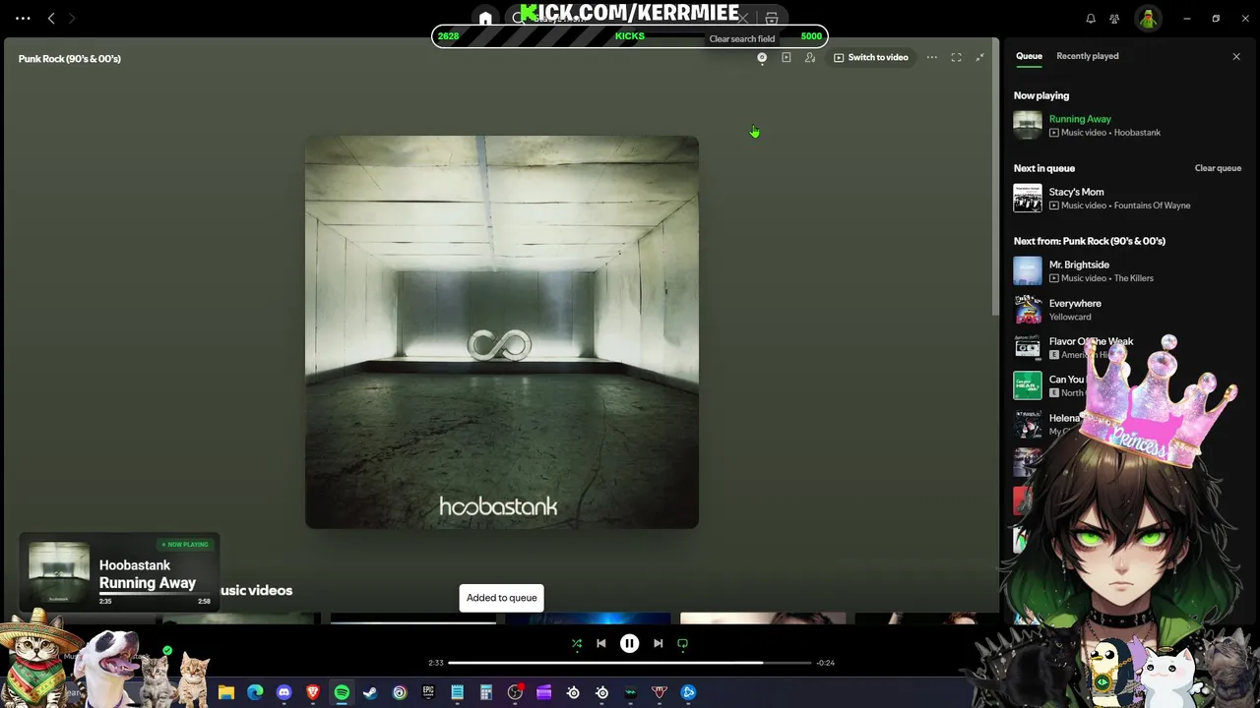The height and width of the screenshot is (708, 1260).
Task: Play Everywhere by Yellowcard
Action: coord(1075,303)
